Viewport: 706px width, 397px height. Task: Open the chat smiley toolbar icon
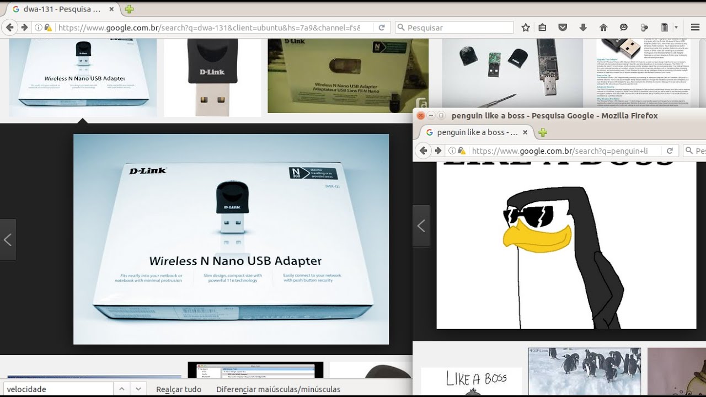pos(624,28)
